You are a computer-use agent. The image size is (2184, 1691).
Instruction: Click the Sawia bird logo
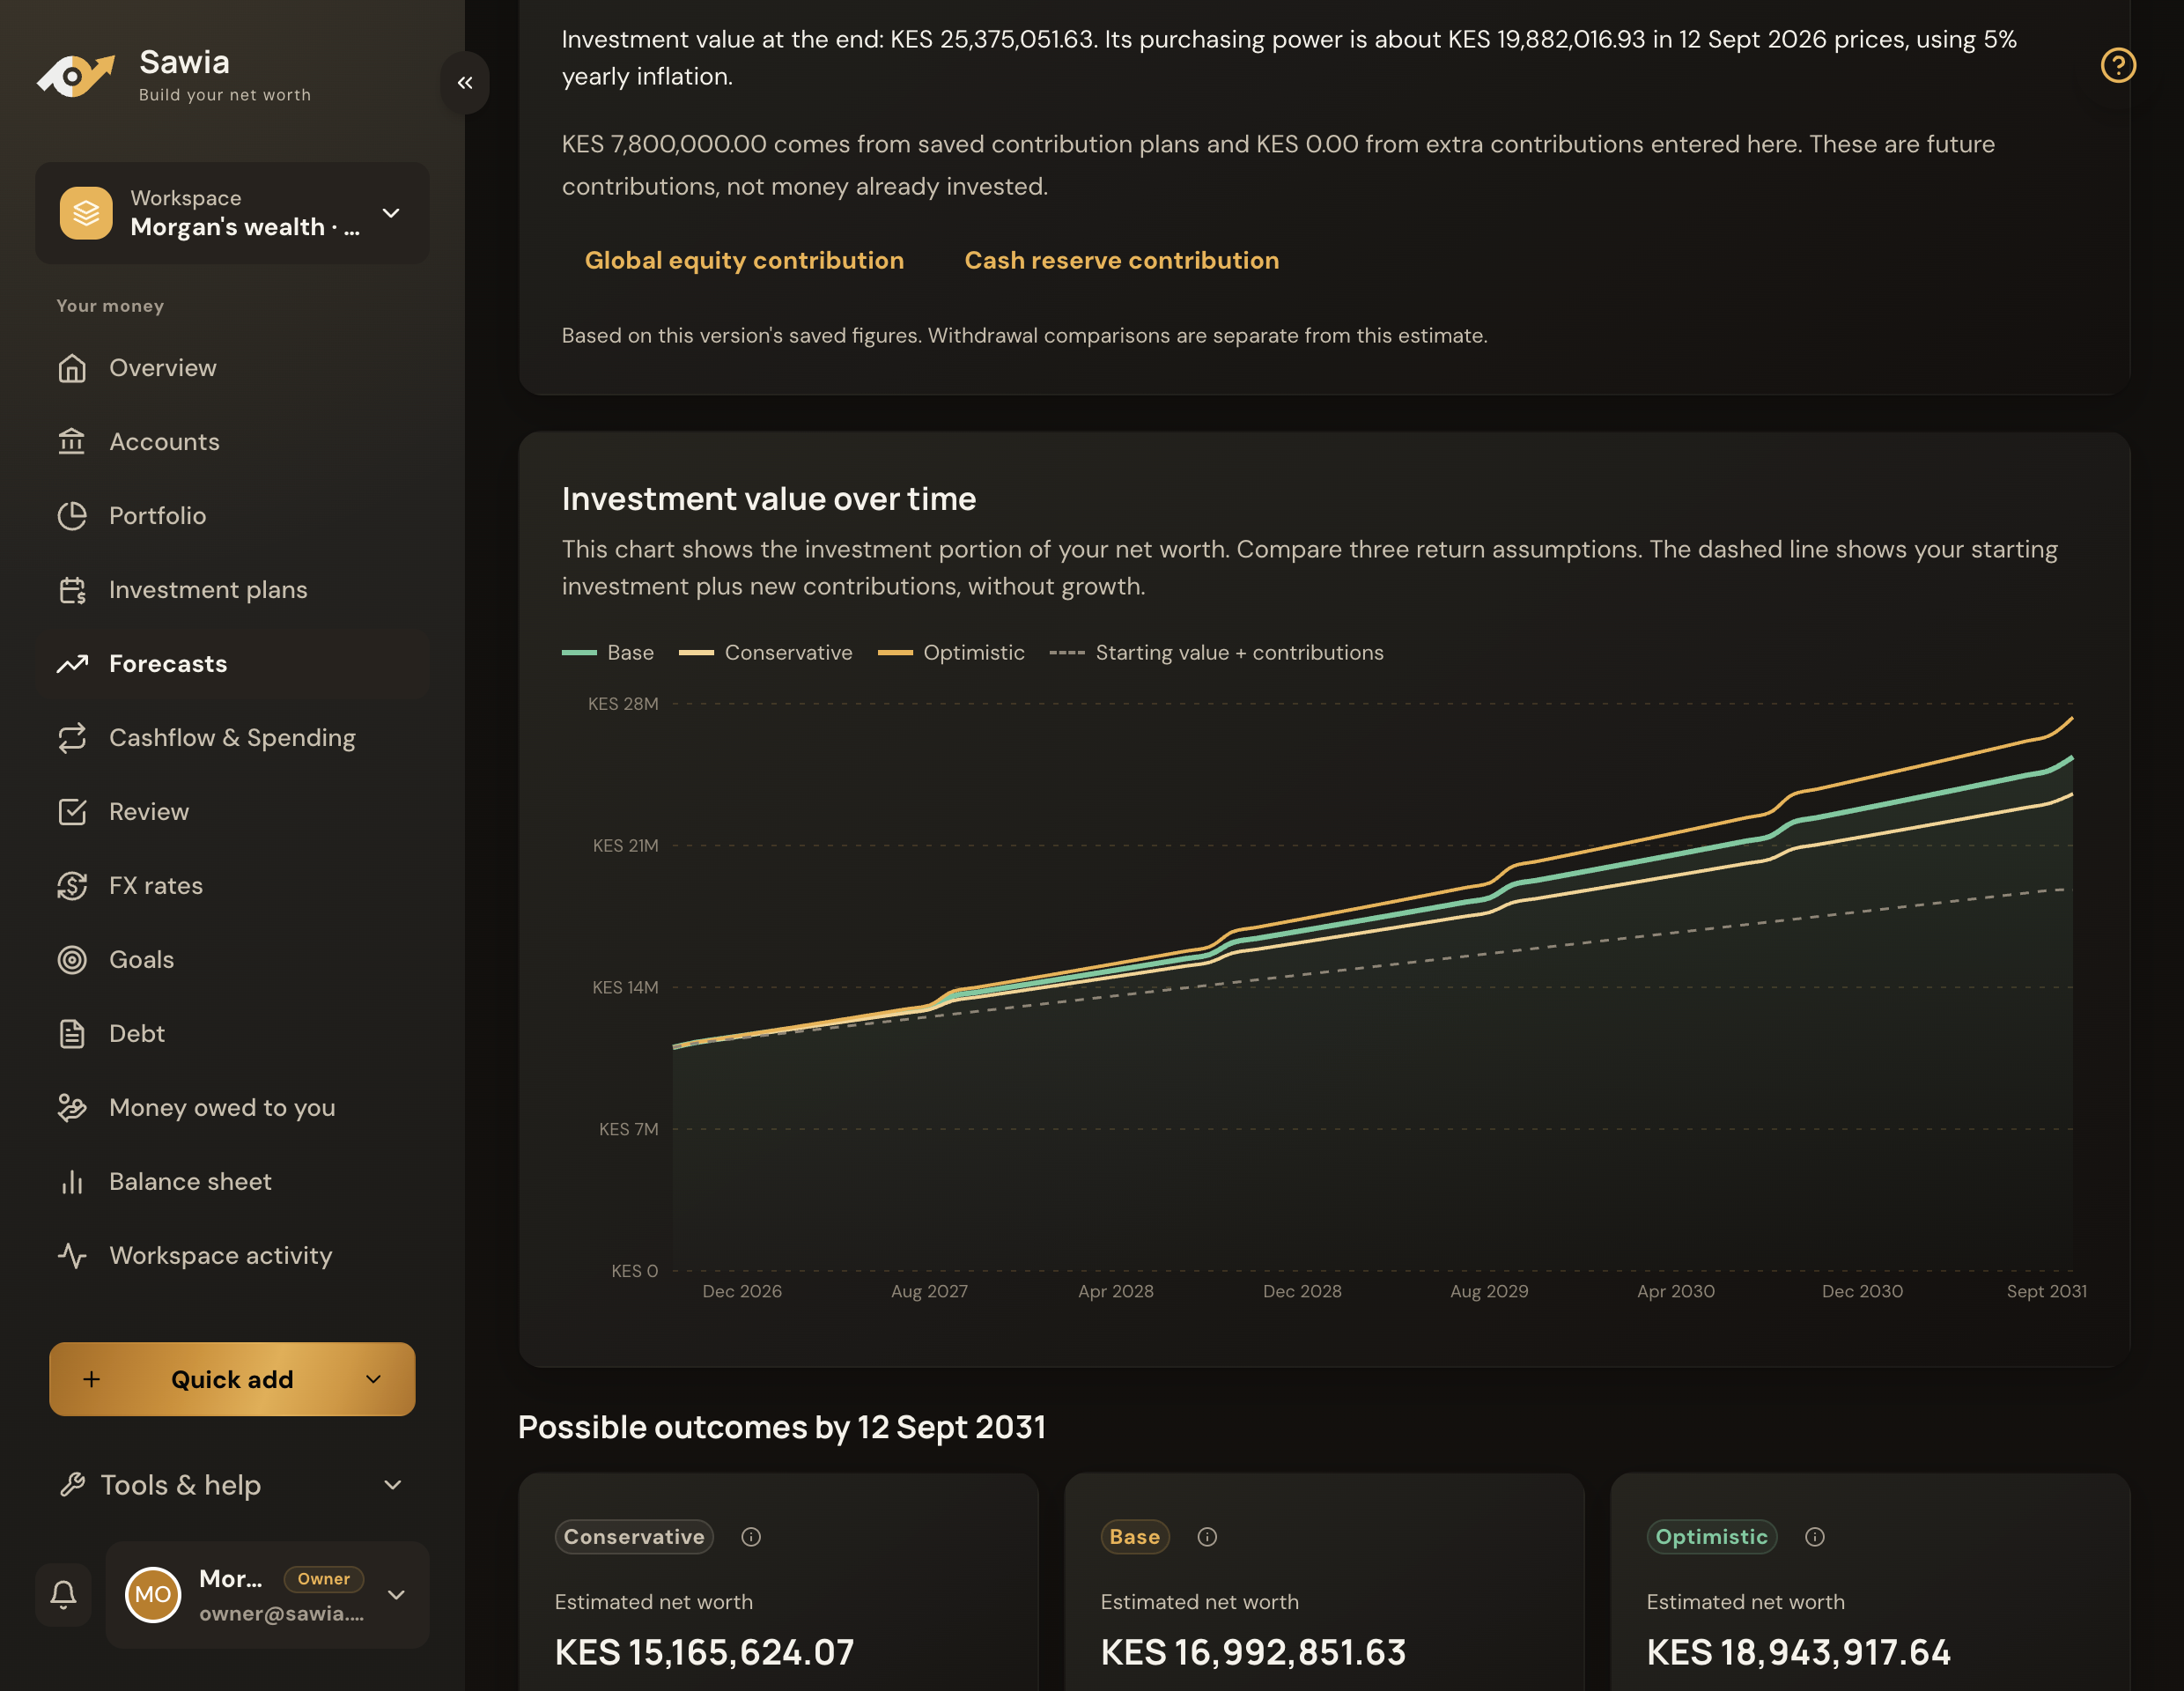tap(76, 75)
